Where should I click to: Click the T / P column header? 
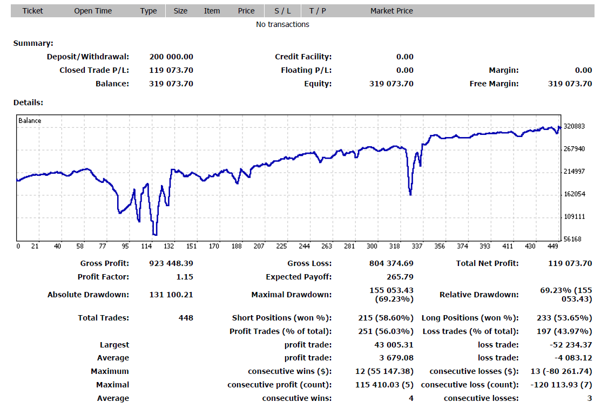[x=318, y=11]
